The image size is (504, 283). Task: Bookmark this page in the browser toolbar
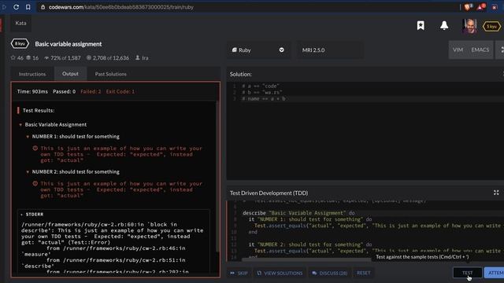coord(28,7)
